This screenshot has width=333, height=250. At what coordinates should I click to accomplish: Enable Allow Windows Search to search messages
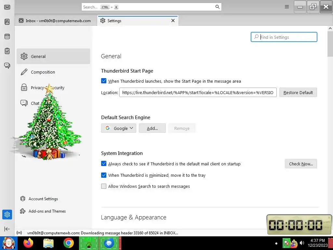click(x=104, y=186)
